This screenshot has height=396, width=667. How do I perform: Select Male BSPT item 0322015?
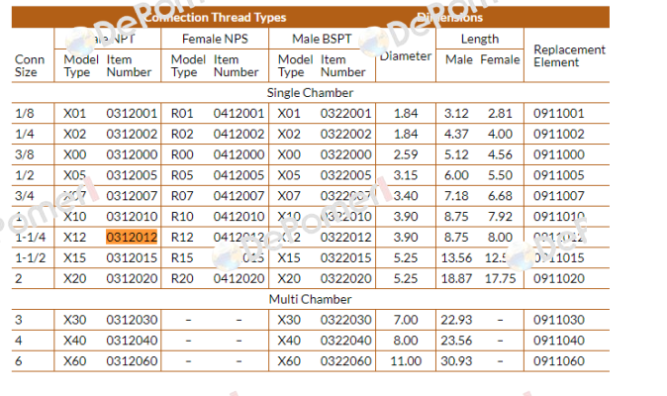coord(345,257)
